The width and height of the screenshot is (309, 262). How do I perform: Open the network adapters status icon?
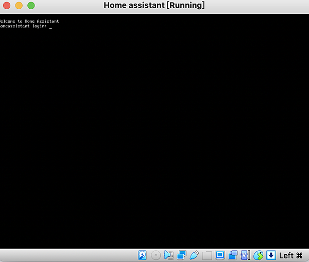point(181,255)
